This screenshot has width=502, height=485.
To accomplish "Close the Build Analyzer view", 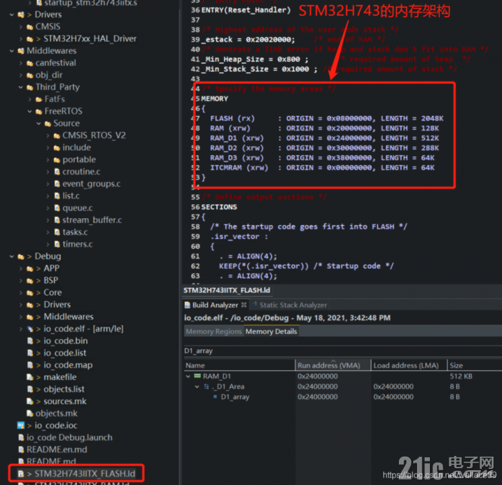I will [x=244, y=304].
